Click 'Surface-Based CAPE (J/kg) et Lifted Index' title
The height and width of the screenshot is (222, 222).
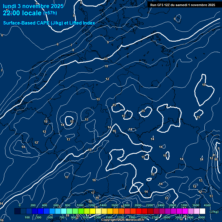tap(49, 23)
